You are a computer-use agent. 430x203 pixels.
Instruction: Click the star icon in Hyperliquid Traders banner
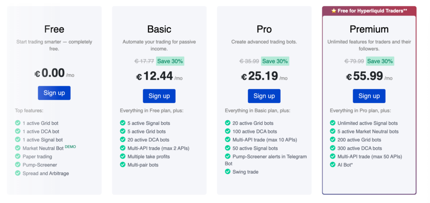pyautogui.click(x=333, y=11)
